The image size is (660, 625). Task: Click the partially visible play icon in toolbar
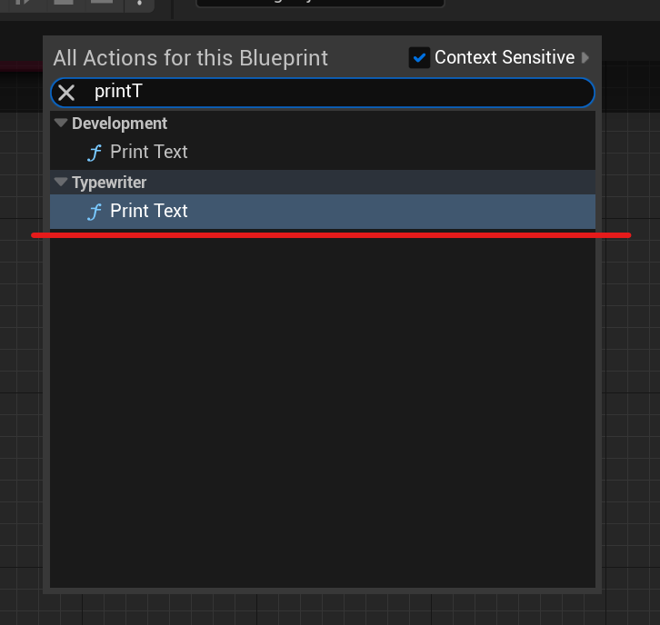click(23, 2)
